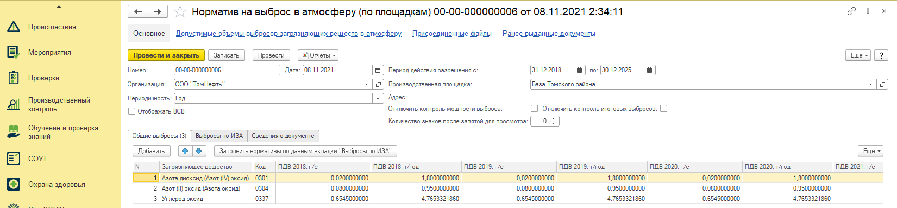
Task: Open Производственная площадка record form
Action: [882, 84]
